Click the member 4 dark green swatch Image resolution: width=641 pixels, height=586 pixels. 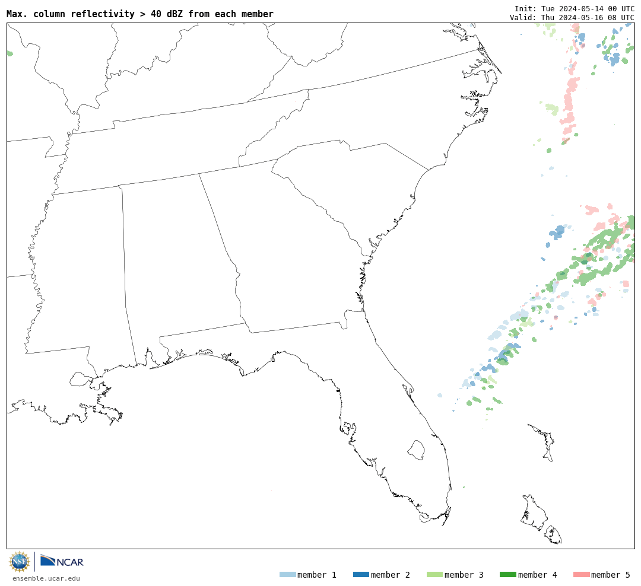point(507,574)
